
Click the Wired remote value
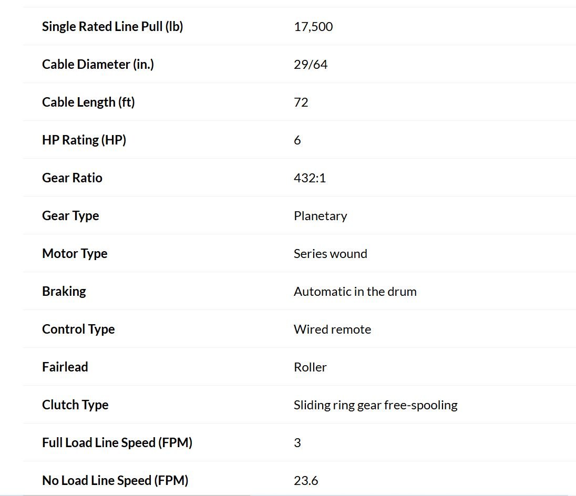[x=333, y=329]
